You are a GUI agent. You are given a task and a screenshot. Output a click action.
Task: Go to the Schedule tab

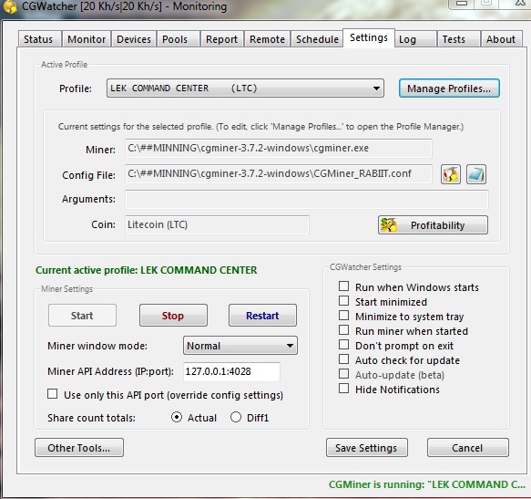point(317,39)
